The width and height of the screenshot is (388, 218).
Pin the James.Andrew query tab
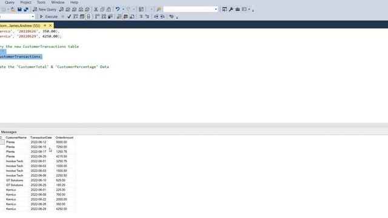pyautogui.click(x=45, y=25)
